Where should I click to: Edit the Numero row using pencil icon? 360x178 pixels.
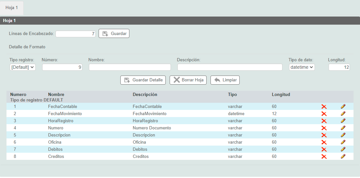pyautogui.click(x=343, y=128)
